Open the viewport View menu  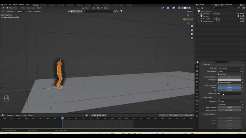[23, 8]
